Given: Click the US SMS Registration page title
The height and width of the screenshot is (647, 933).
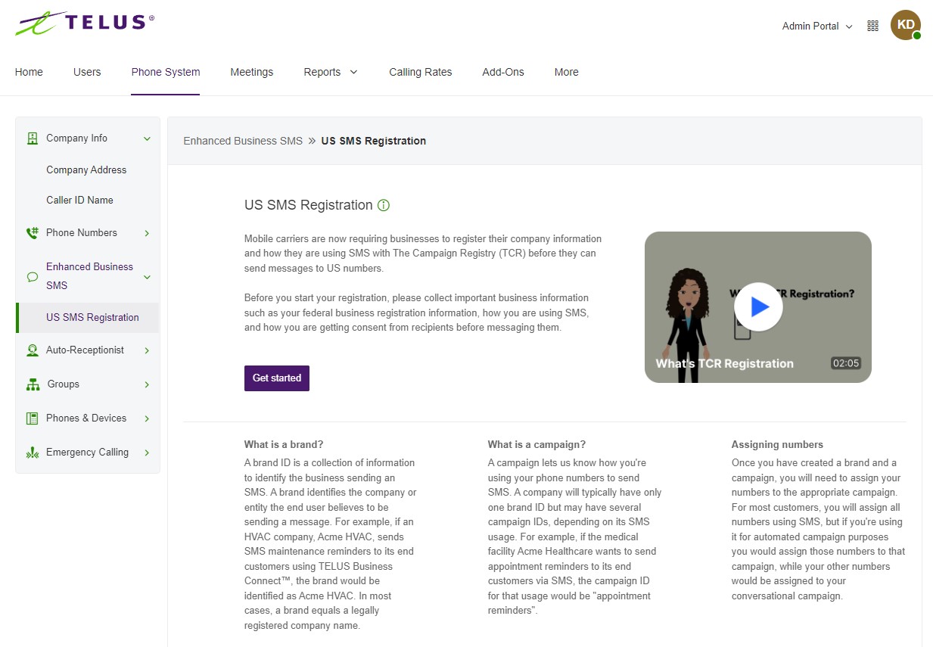Looking at the screenshot, I should coord(309,205).
